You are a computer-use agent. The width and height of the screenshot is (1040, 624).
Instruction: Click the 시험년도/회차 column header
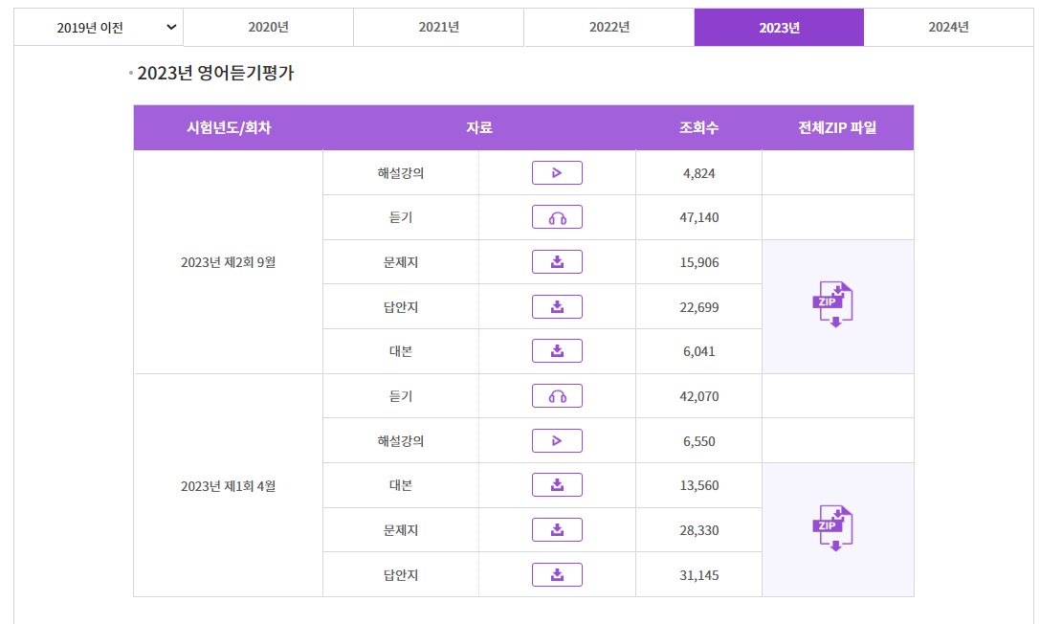229,128
